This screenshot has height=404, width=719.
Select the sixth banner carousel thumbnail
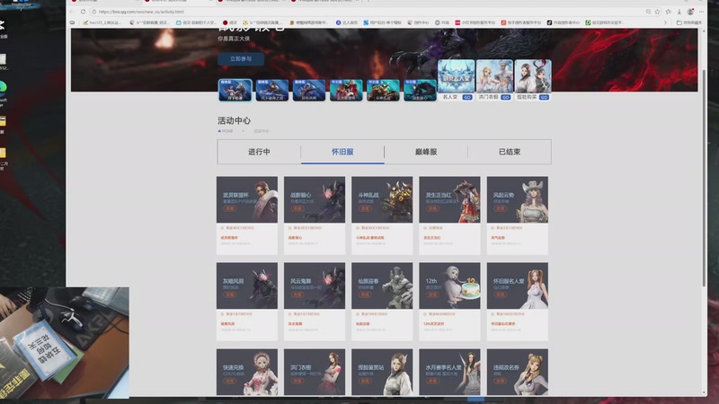click(420, 90)
